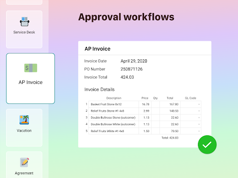Switch to the Agreement workflow card

[24, 165]
